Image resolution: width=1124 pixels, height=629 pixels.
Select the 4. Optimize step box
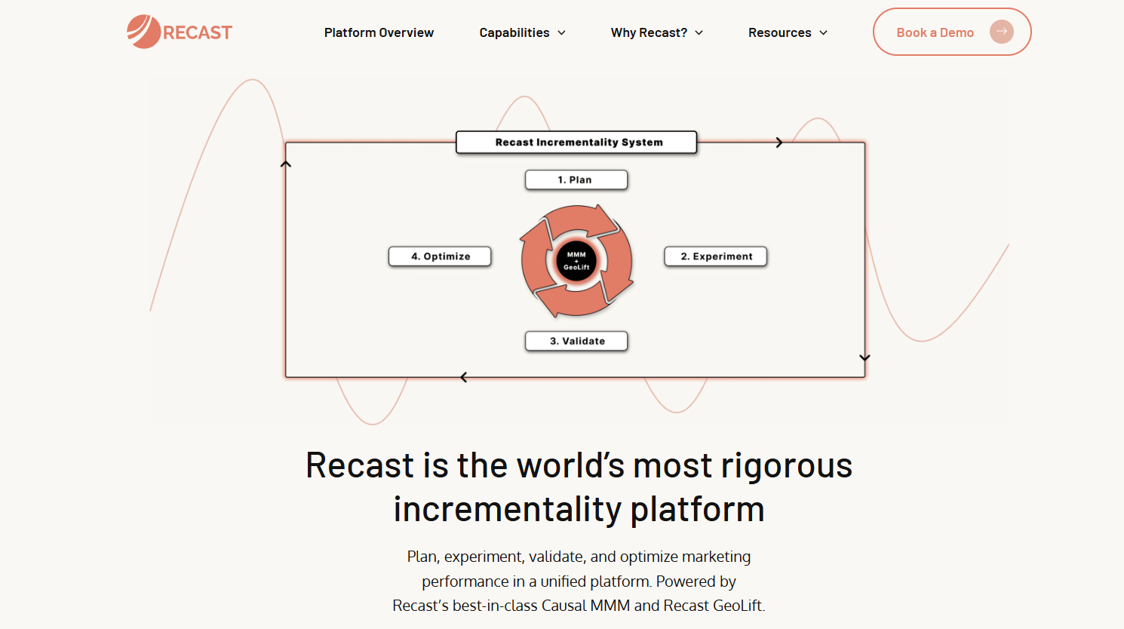(440, 256)
